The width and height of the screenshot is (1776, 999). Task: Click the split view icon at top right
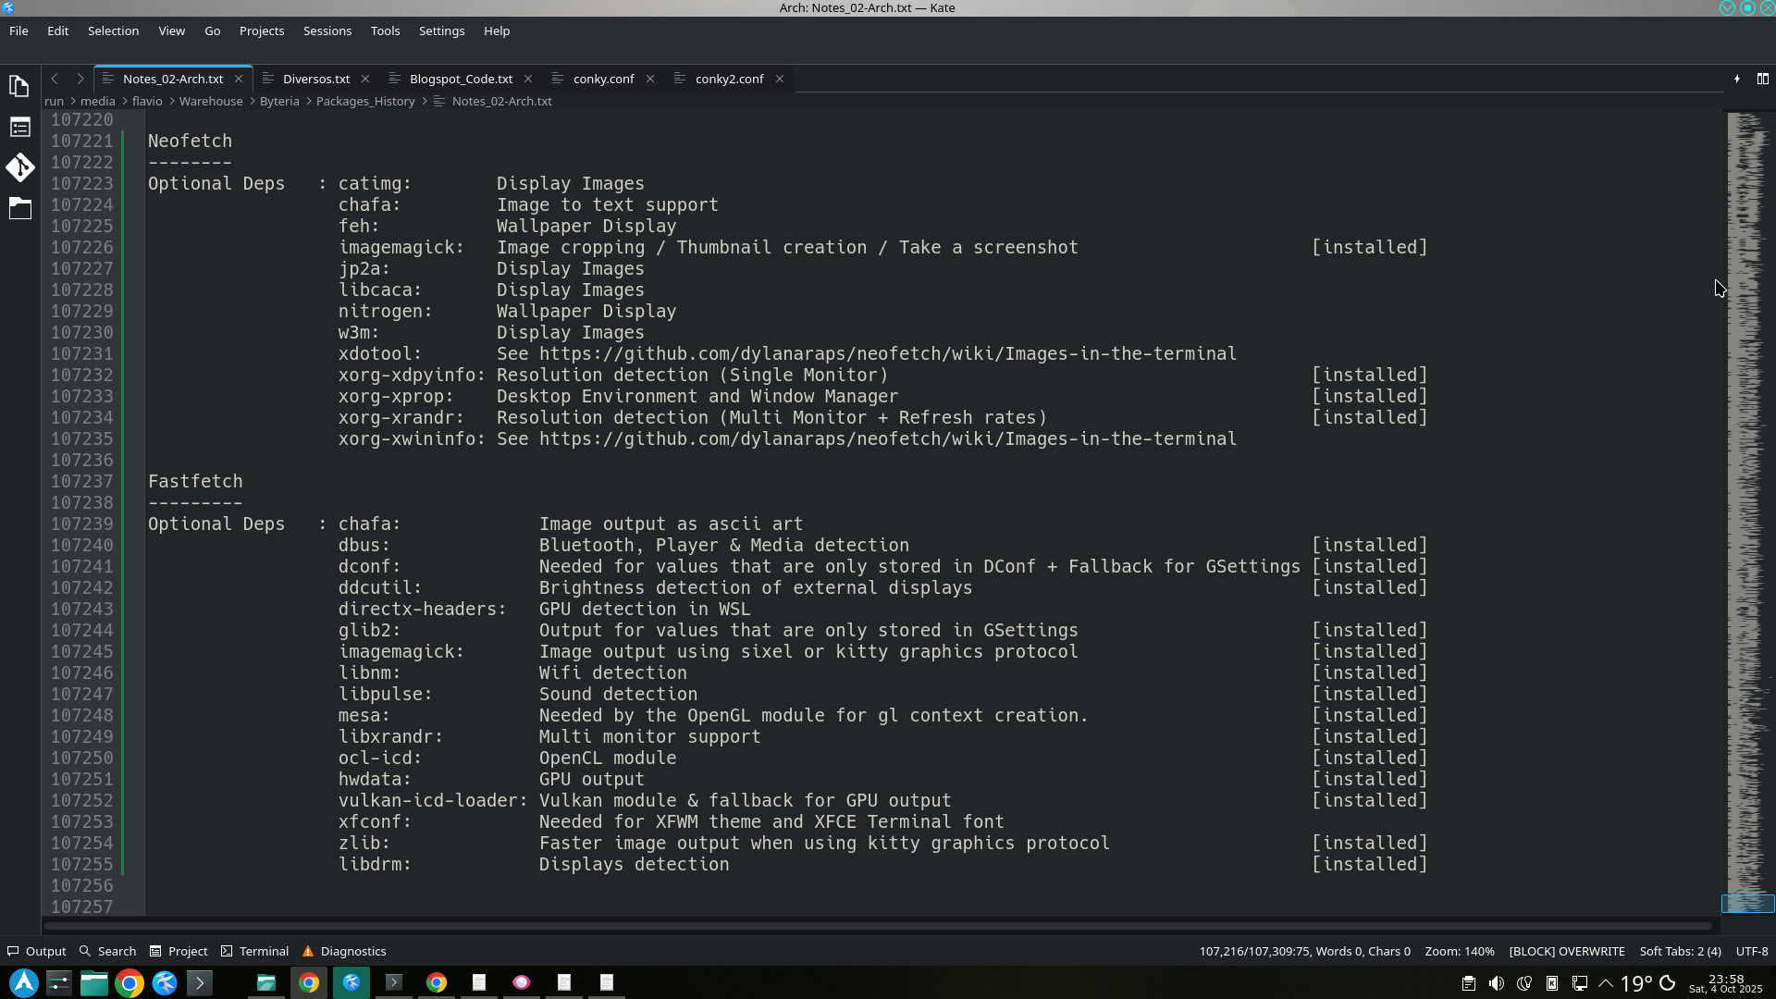1762,79
